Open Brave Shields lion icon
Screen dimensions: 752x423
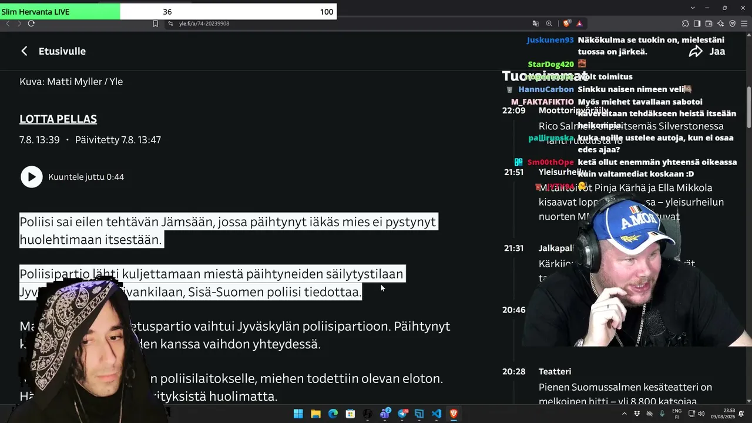(566, 23)
